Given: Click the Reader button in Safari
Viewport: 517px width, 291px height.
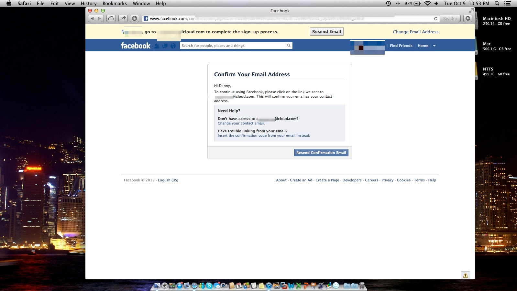Looking at the screenshot, I should [450, 18].
